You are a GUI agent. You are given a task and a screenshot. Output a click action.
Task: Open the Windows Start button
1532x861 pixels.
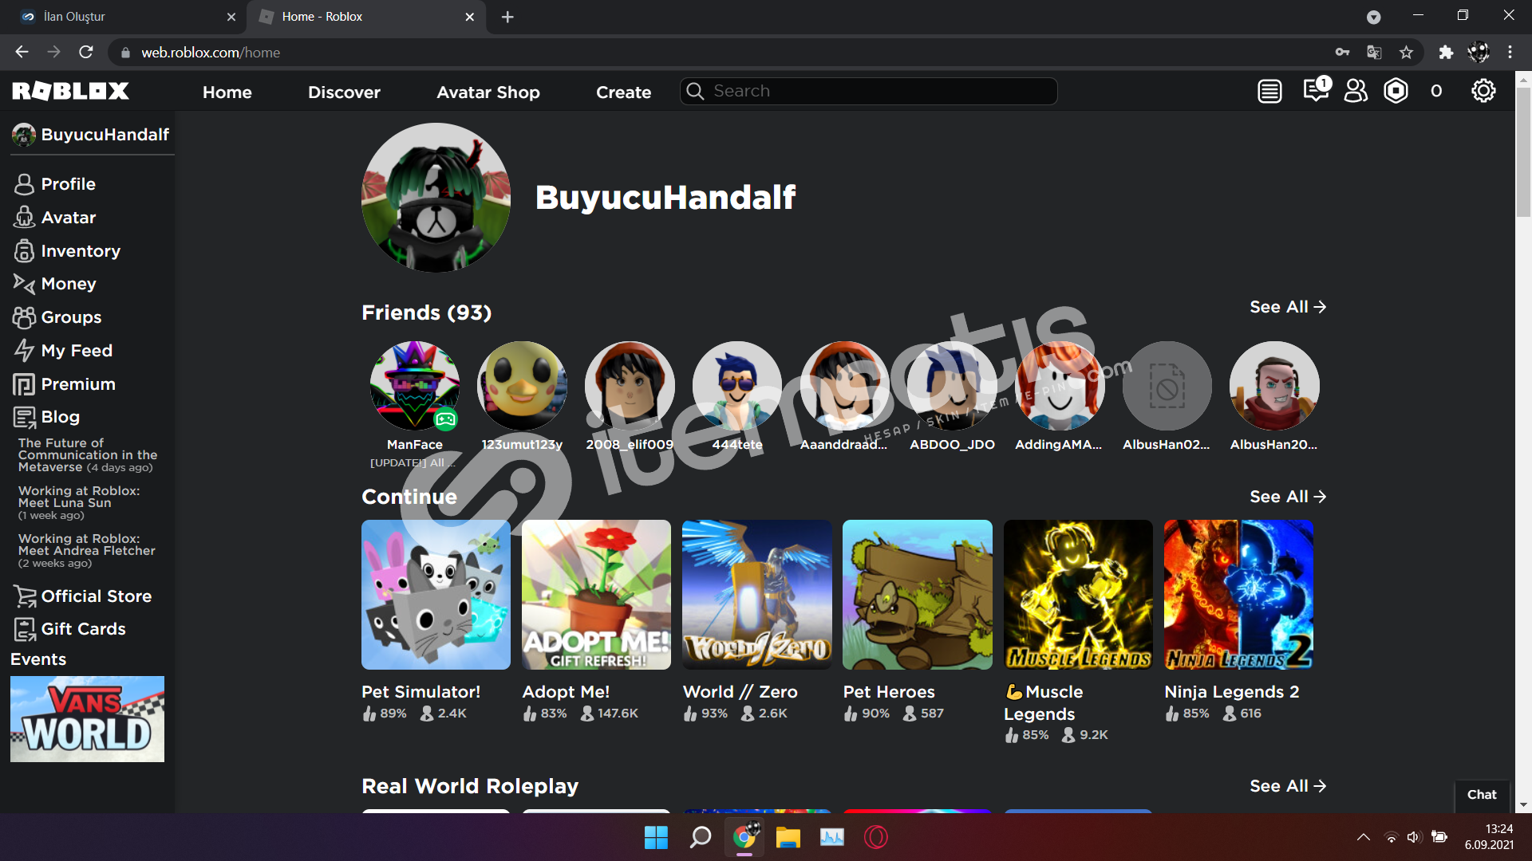point(656,837)
